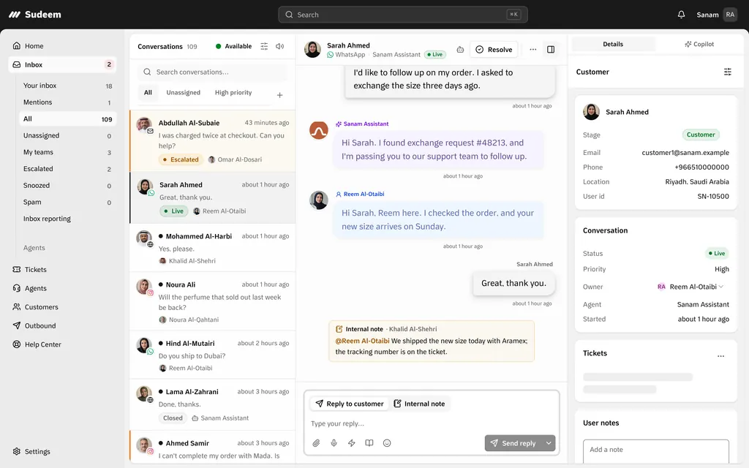Select the All conversations filter tab

[x=148, y=93]
